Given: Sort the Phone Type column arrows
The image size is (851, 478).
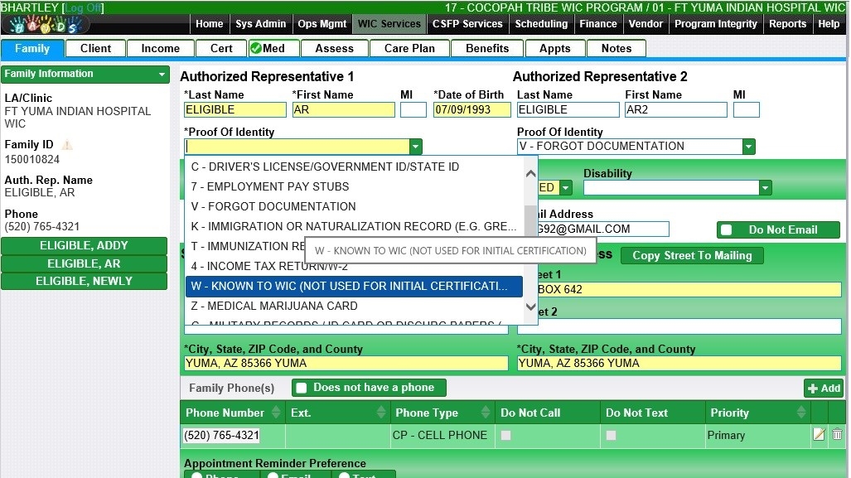Looking at the screenshot, I should pyautogui.click(x=486, y=413).
